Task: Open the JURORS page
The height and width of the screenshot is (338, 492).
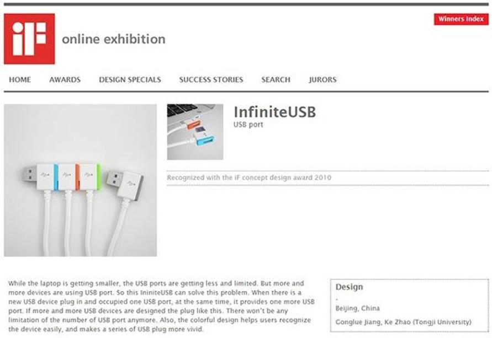Action: tap(322, 79)
